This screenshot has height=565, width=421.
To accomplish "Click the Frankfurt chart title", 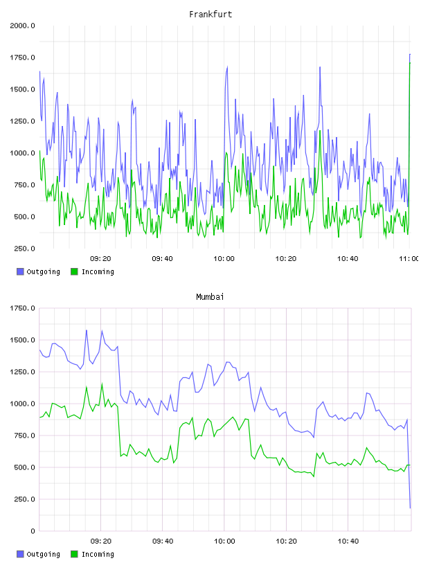I will pyautogui.click(x=210, y=15).
